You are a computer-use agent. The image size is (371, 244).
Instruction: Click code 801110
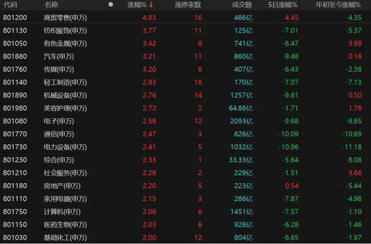point(15,199)
